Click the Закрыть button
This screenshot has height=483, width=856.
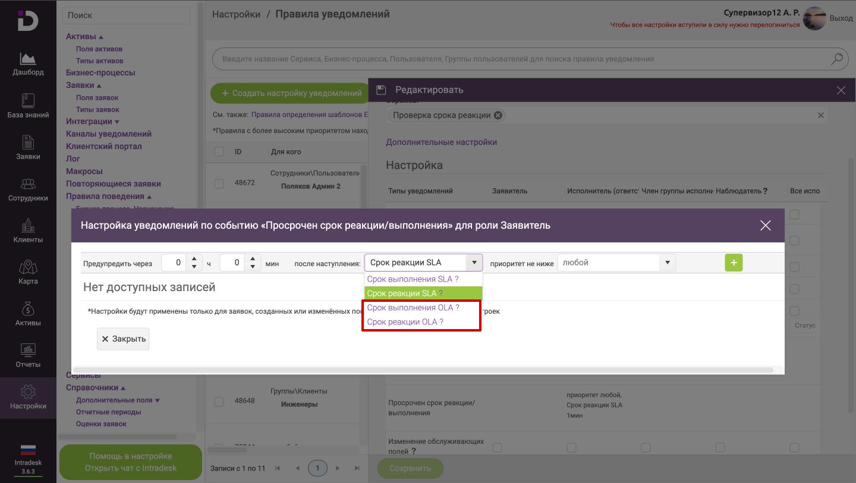click(123, 339)
